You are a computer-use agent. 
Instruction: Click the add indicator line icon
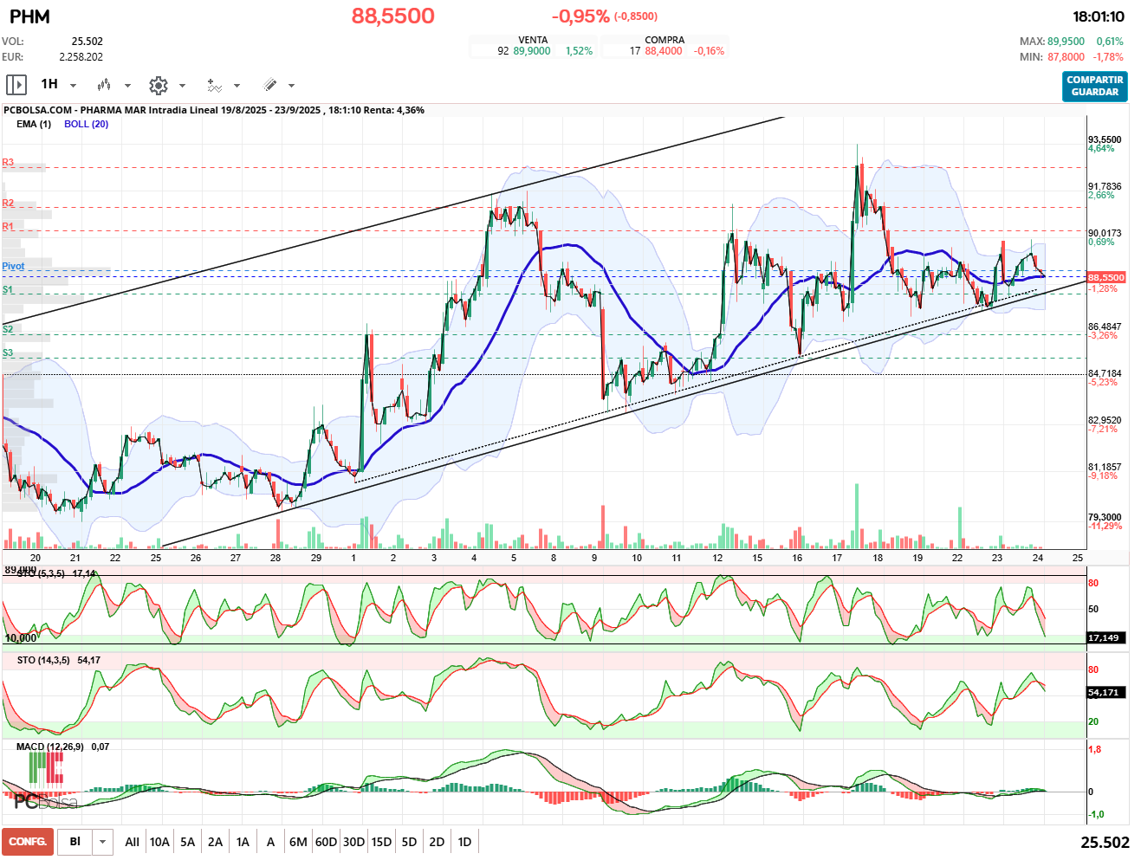[x=214, y=85]
